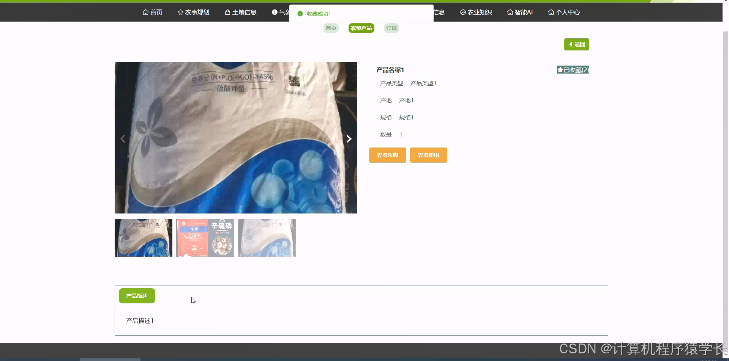The height and width of the screenshot is (361, 729).
Task: Click the warning icon beside 气象 menu
Action: click(x=275, y=12)
